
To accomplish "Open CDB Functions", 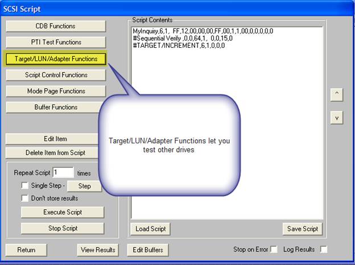I will click(x=56, y=26).
